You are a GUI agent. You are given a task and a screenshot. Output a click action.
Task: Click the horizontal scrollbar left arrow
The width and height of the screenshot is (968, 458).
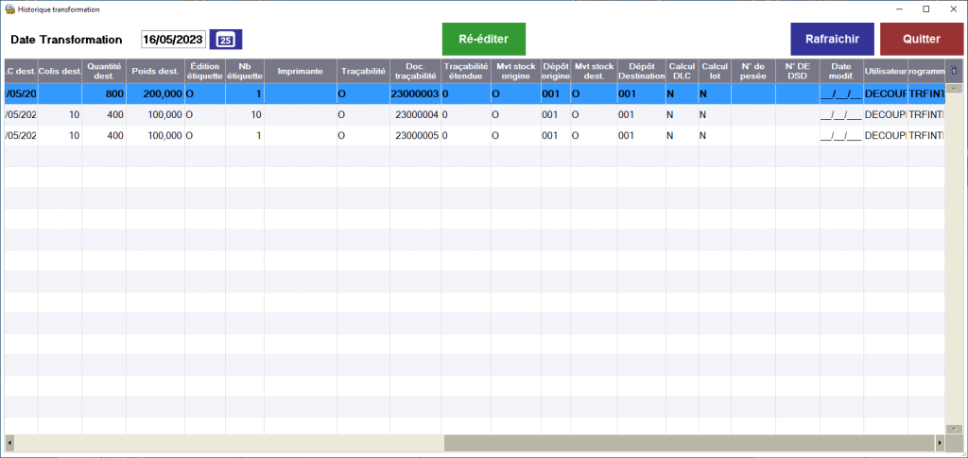pos(9,442)
